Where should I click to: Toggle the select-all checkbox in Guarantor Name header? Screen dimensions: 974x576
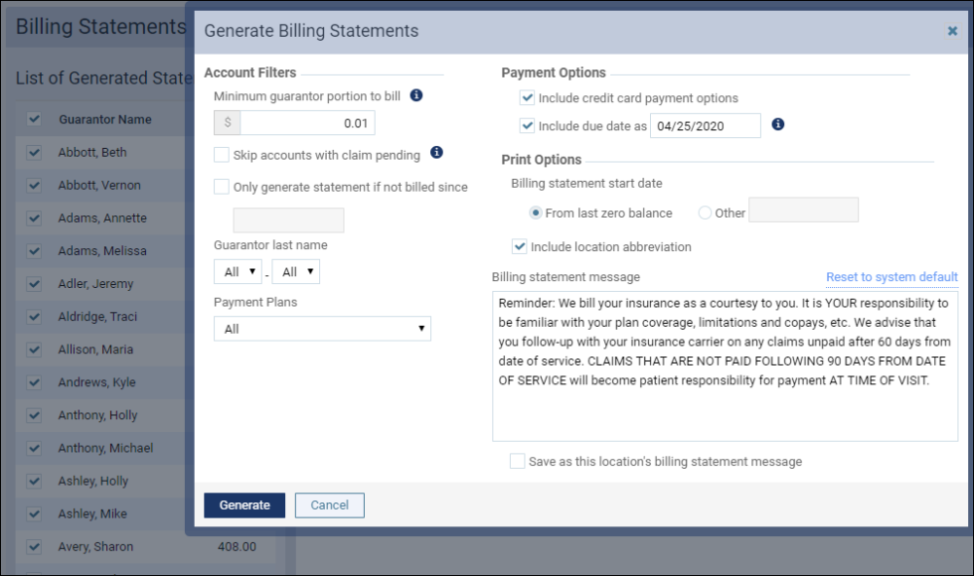(x=33, y=118)
